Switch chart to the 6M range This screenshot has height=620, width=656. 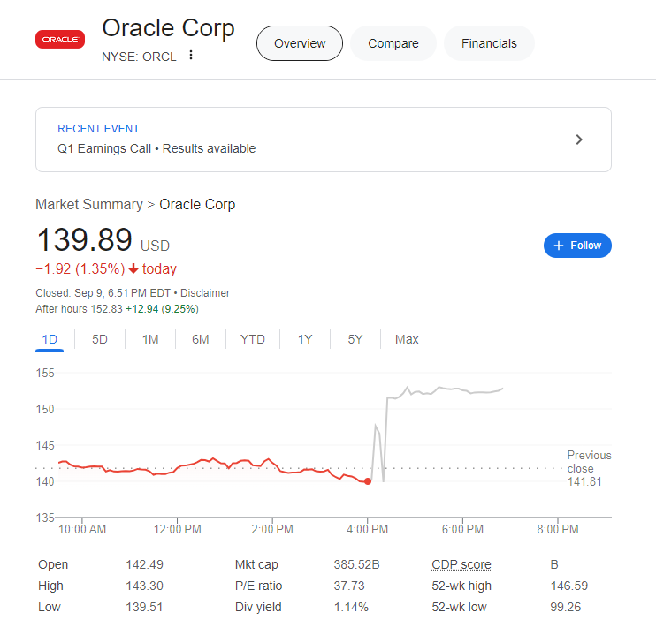coord(201,339)
